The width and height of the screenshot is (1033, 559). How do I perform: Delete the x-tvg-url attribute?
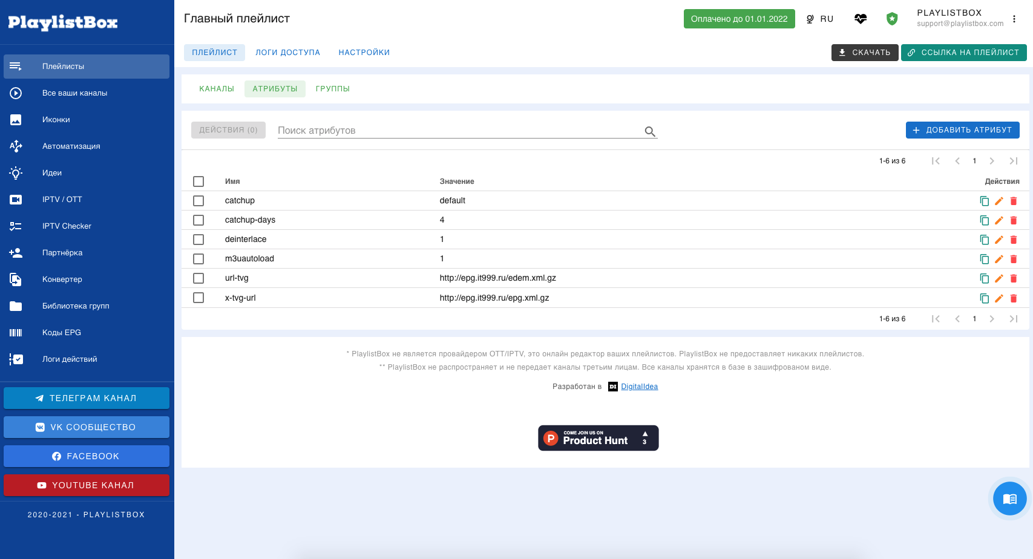pos(1014,298)
